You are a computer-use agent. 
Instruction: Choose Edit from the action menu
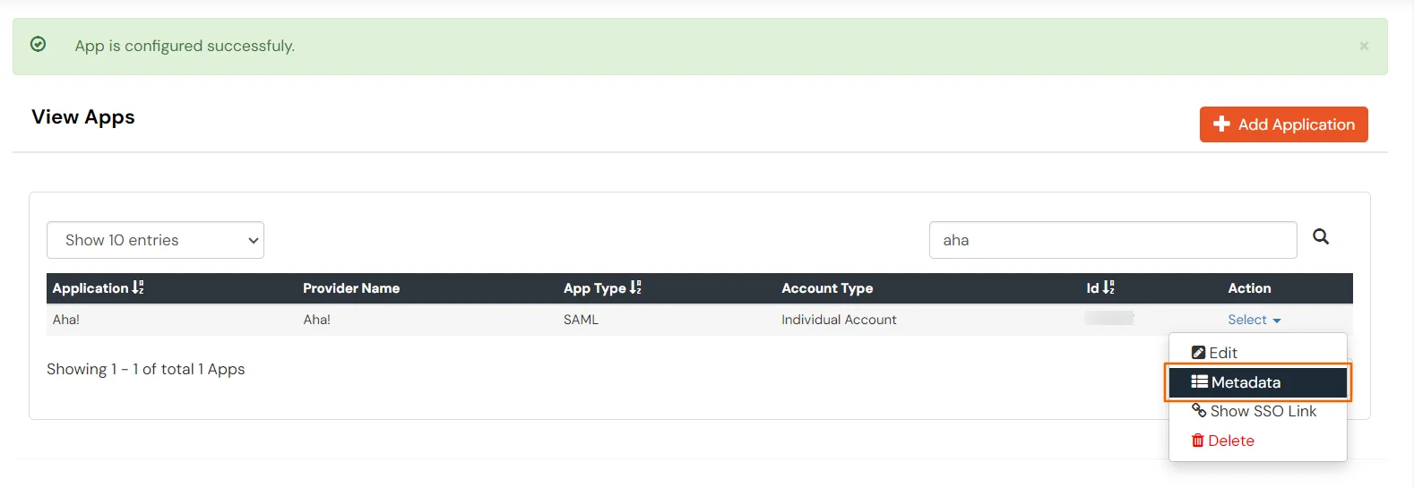click(x=1214, y=353)
